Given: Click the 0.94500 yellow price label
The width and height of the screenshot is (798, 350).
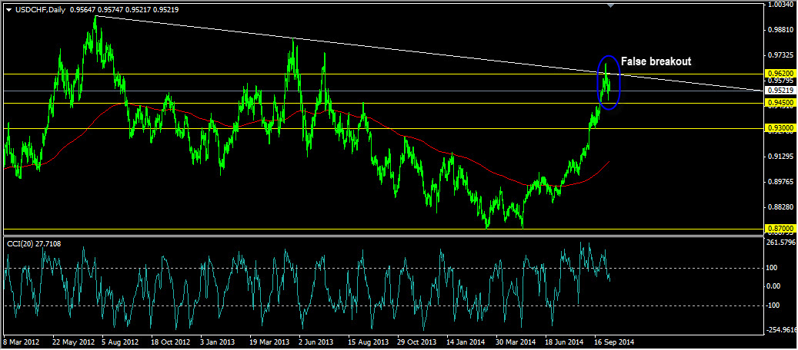Looking at the screenshot, I should click(780, 103).
